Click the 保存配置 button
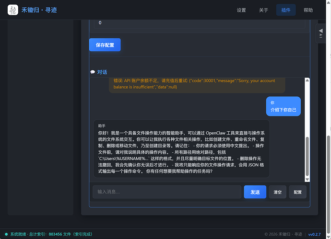 point(105,45)
